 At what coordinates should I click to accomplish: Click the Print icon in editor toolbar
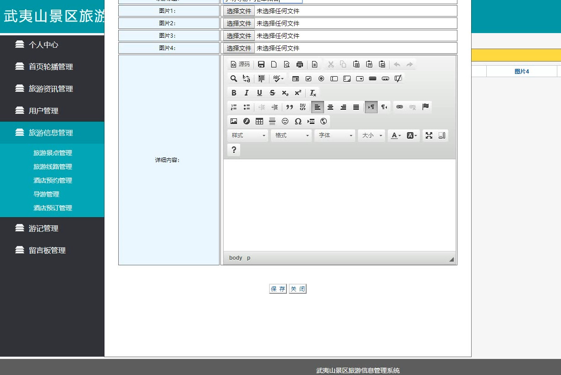coord(300,64)
